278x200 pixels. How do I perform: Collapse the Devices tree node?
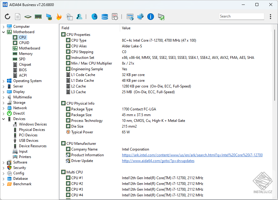pyautogui.click(x=4, y=119)
